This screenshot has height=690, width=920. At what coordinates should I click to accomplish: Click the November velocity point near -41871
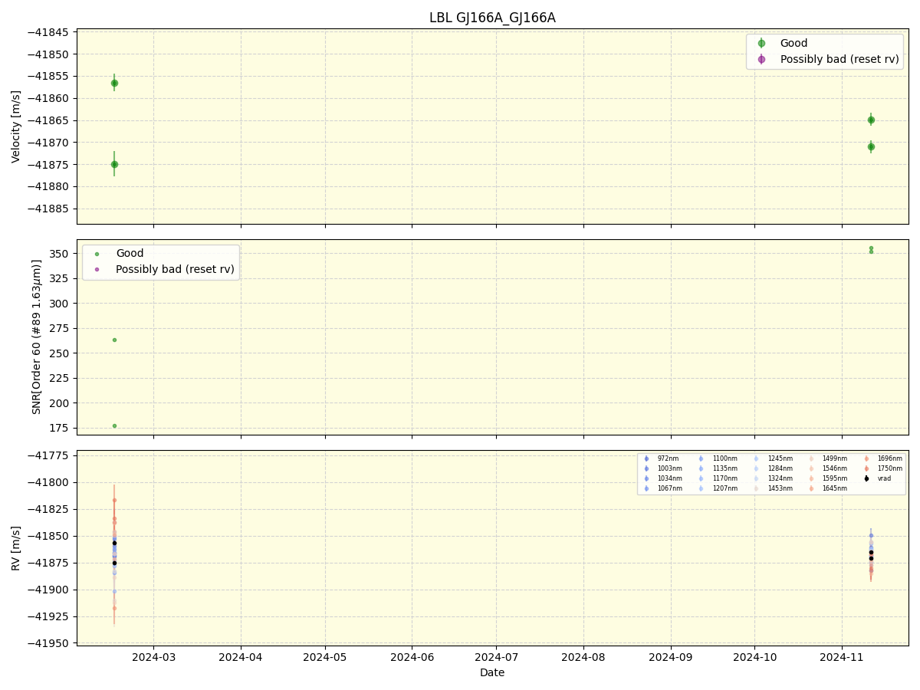871,146
